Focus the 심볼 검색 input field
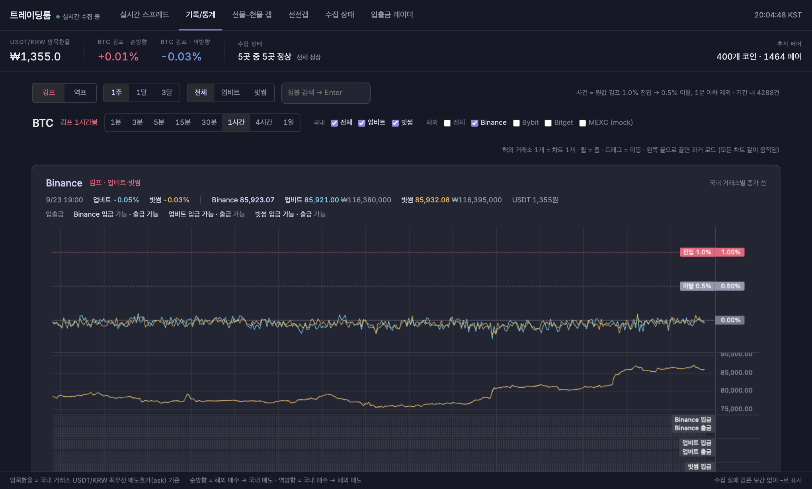812x489 pixels. pyautogui.click(x=326, y=93)
